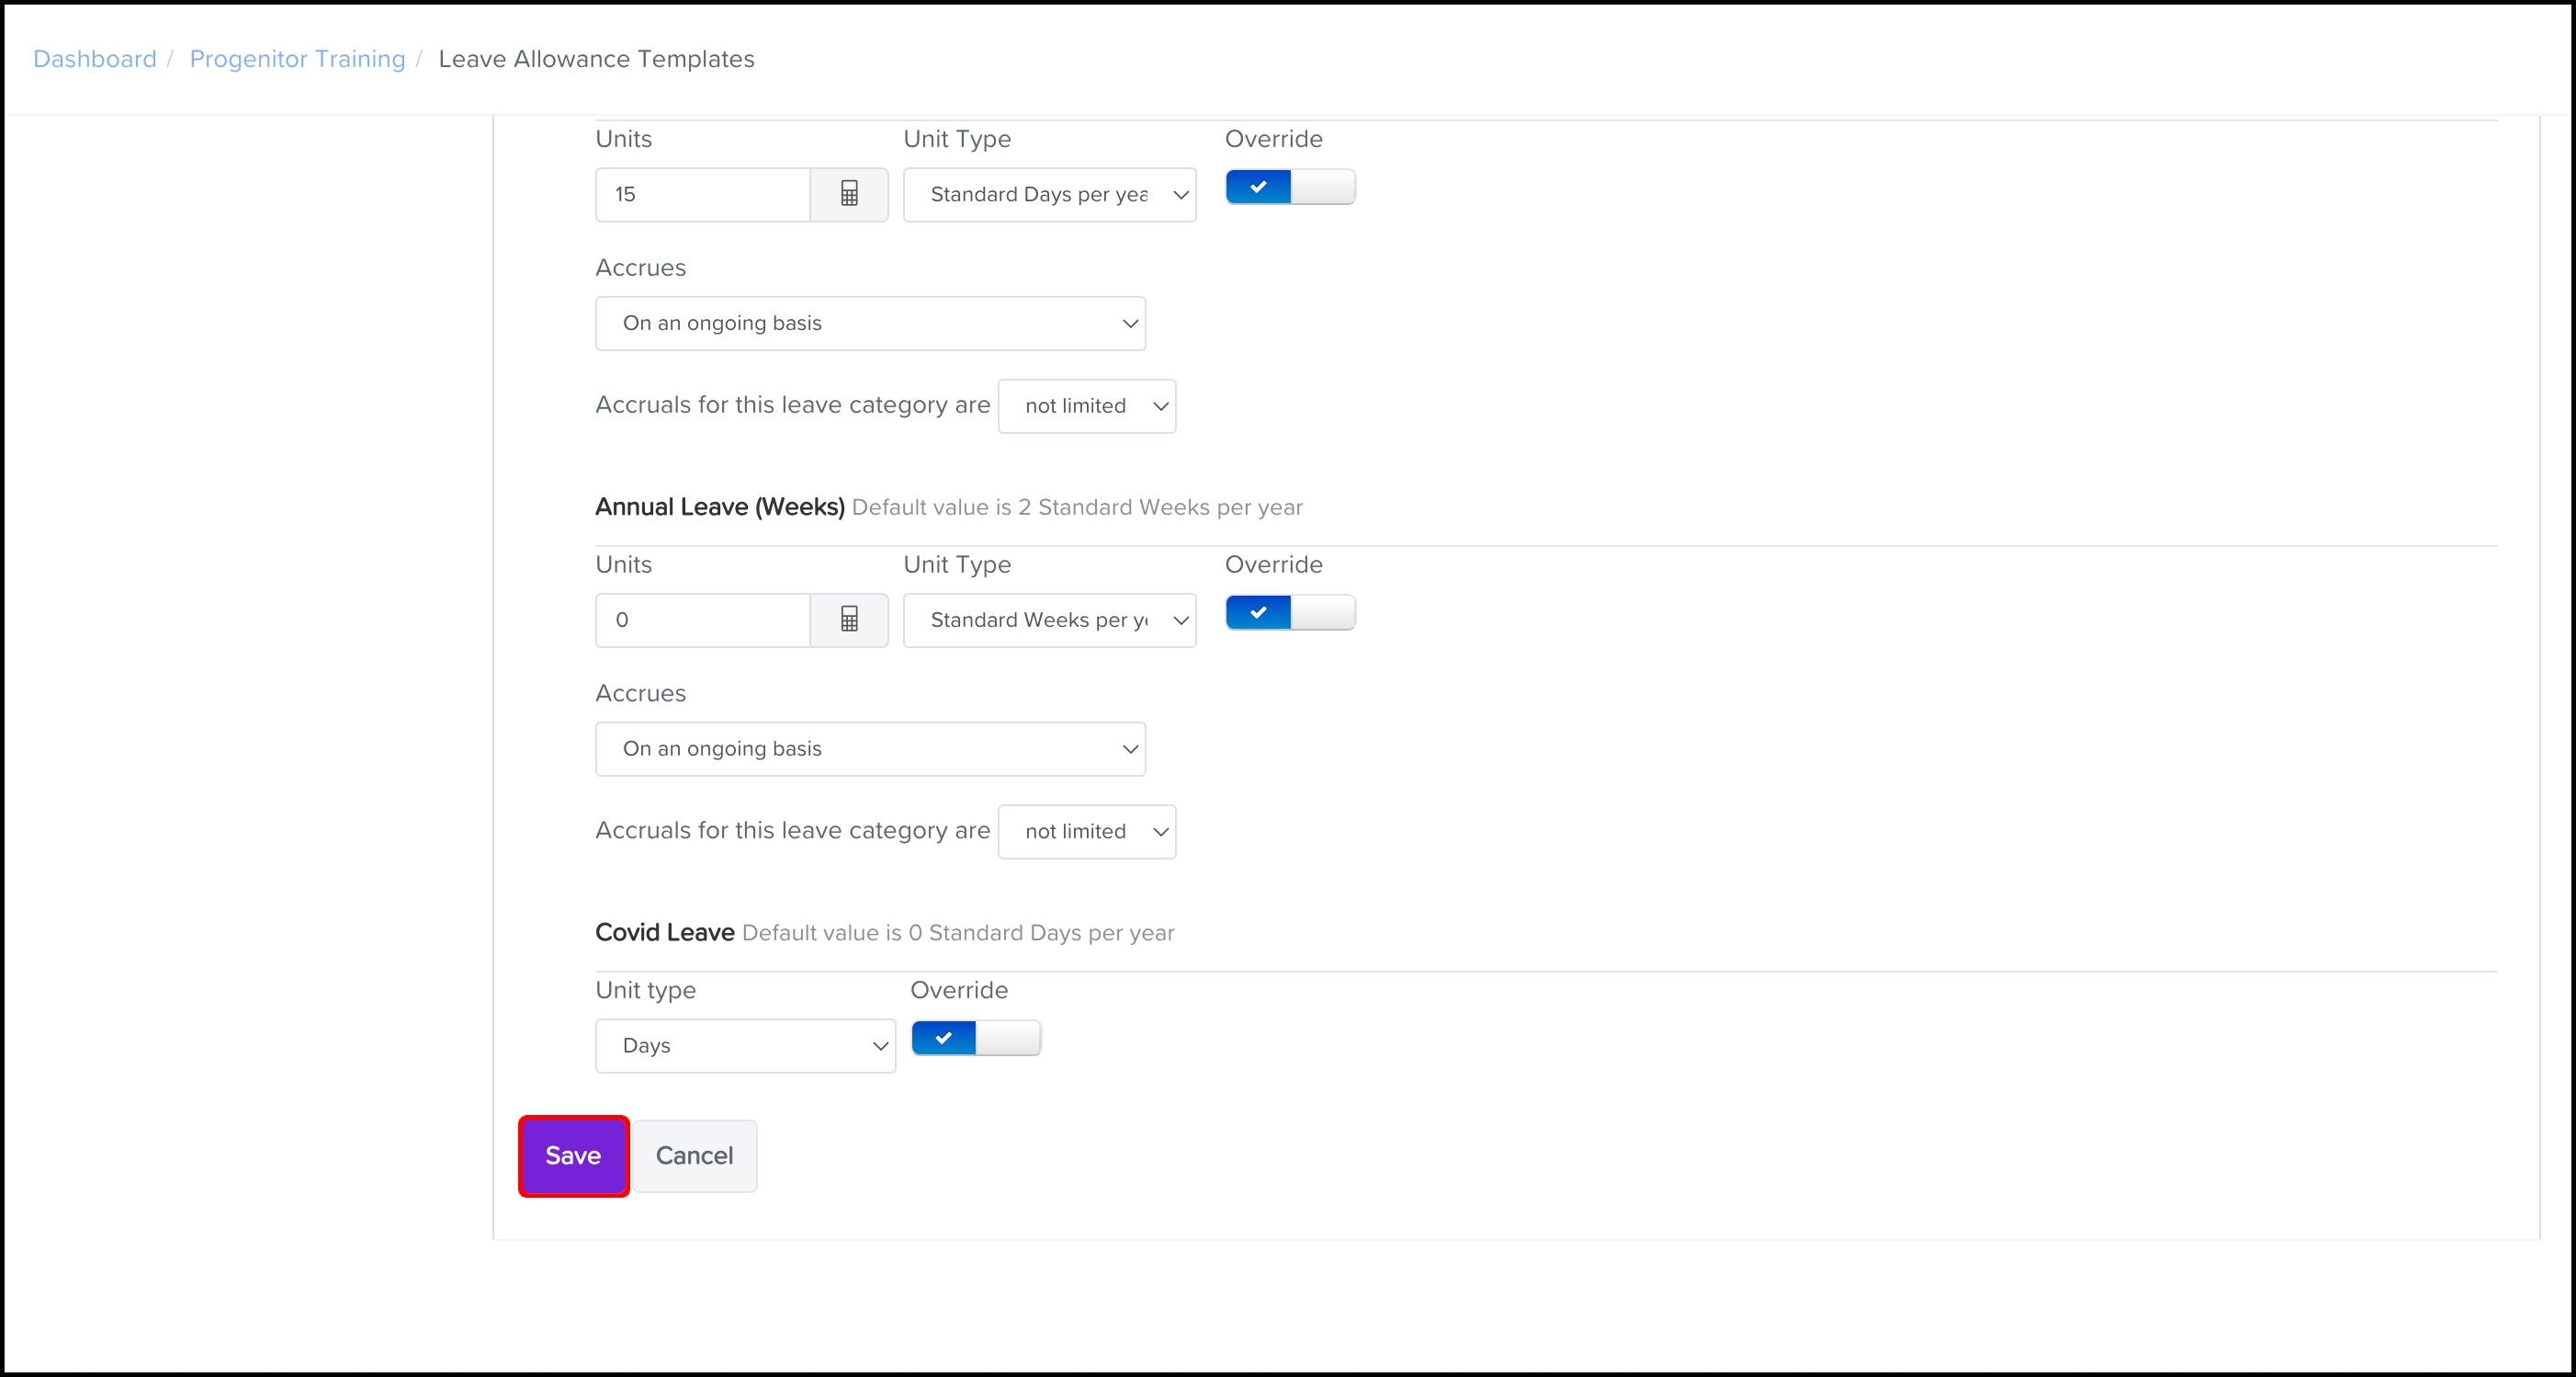Click Annual Leave (Weeks) units field showing 0
This screenshot has height=1377, width=2576.
pos(702,620)
